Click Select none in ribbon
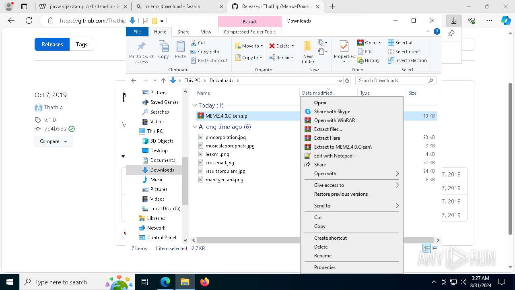The width and height of the screenshot is (515, 290). 404,52
